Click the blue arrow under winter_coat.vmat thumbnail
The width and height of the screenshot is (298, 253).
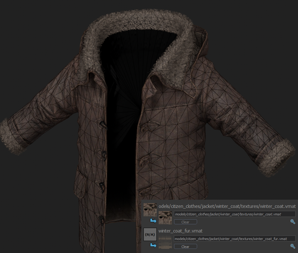tap(154, 221)
